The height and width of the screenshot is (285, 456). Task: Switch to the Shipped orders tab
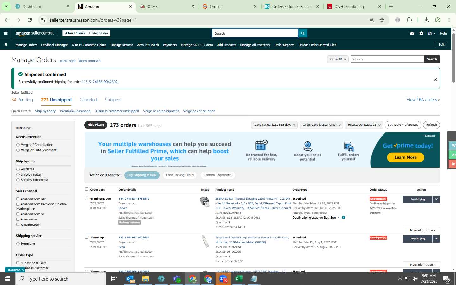[x=112, y=100]
